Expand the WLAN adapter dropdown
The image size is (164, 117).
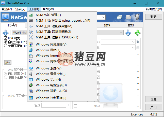coord(19,33)
